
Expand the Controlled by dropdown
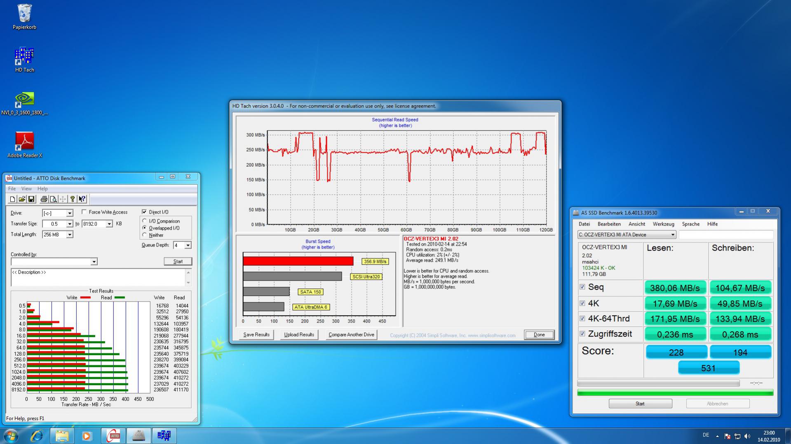pos(94,262)
